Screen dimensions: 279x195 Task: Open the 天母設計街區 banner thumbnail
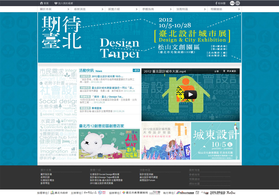click(166, 141)
